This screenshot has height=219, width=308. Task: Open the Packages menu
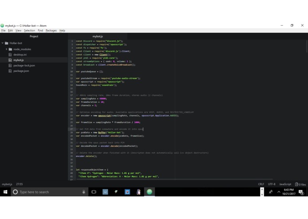click(x=51, y=31)
